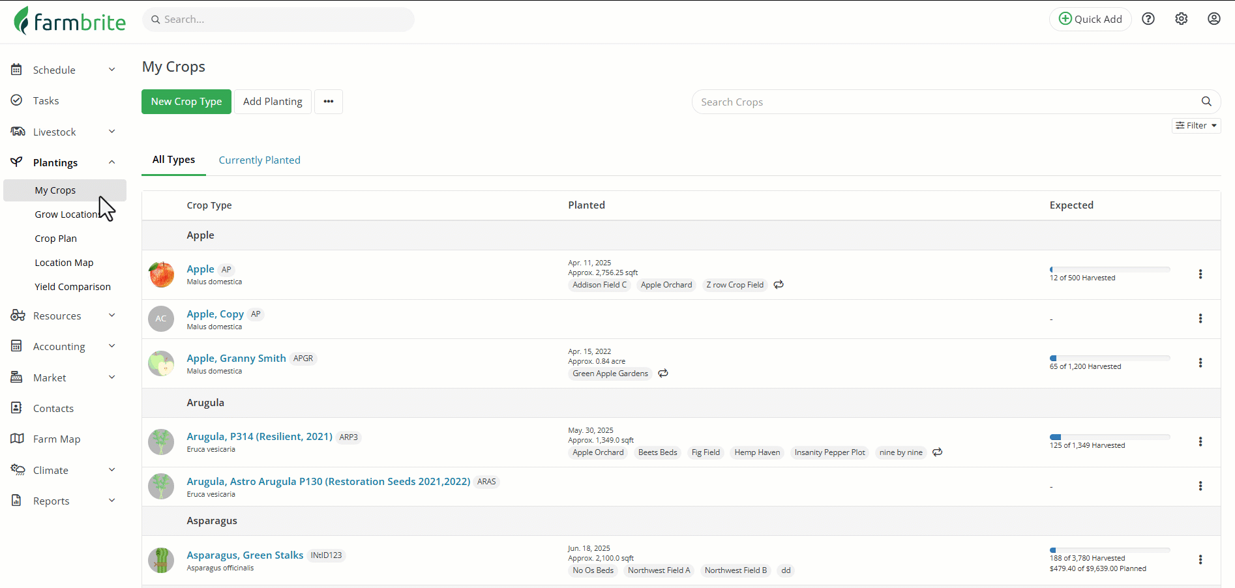1235x588 pixels.
Task: Click the AC avatar for Apple, Copy
Action: [161, 319]
